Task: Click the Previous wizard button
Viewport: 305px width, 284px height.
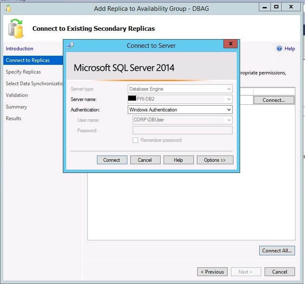Action: [212, 272]
